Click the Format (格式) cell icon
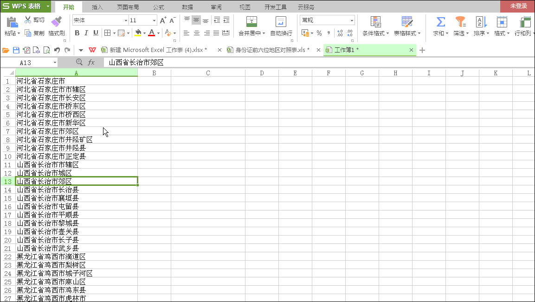Screen dimensions: 535x302 tap(502, 22)
